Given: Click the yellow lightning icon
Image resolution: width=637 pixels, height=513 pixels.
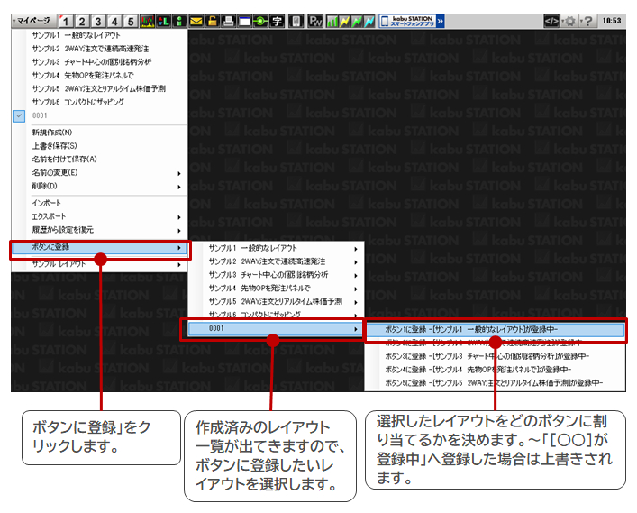Looking at the screenshot, I should pyautogui.click(x=344, y=21).
